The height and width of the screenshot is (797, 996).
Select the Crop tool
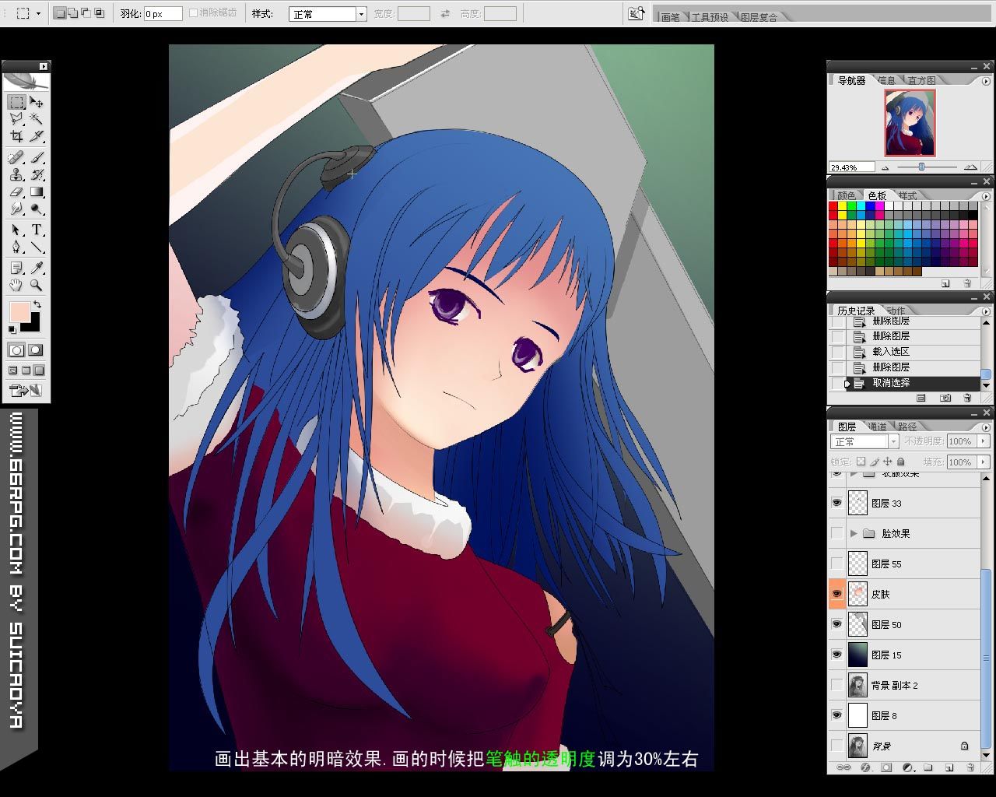click(x=16, y=136)
